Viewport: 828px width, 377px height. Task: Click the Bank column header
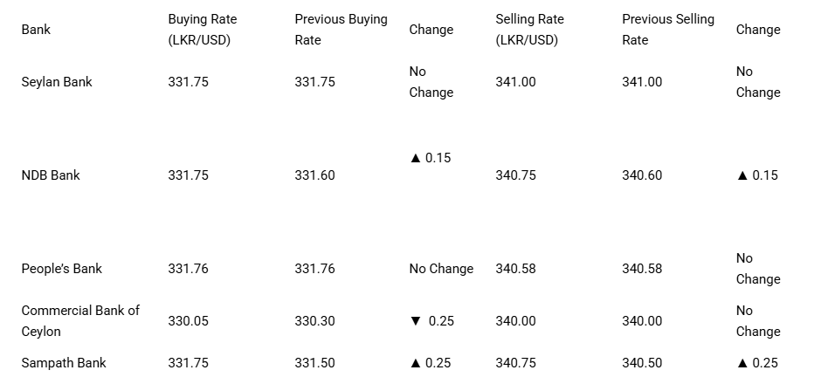click(x=36, y=30)
